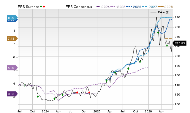Click the 120 price axis label
Image resolution: width=190 pixels, height=113 pixels.
pyautogui.click(x=177, y=95)
